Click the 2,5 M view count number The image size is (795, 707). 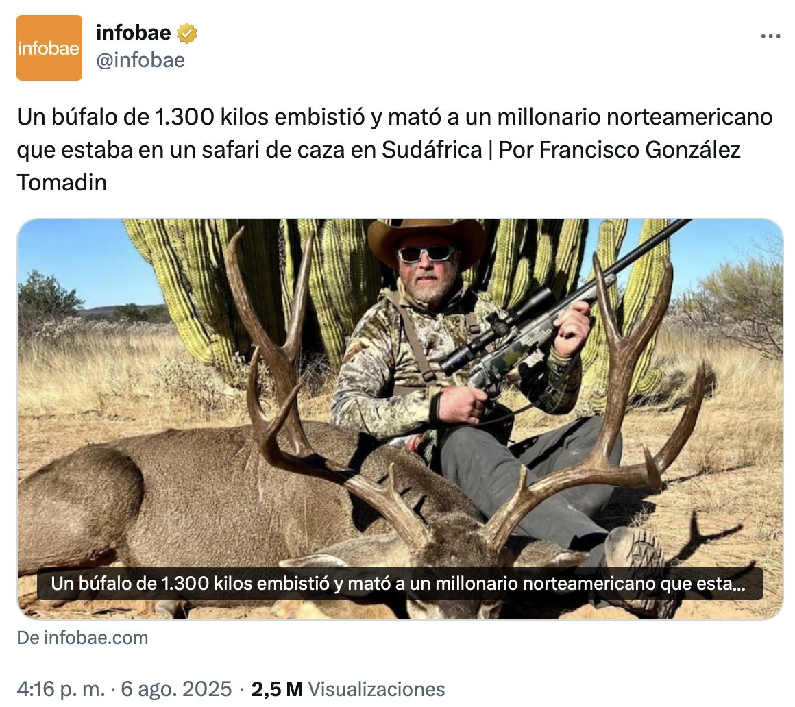click(x=277, y=689)
